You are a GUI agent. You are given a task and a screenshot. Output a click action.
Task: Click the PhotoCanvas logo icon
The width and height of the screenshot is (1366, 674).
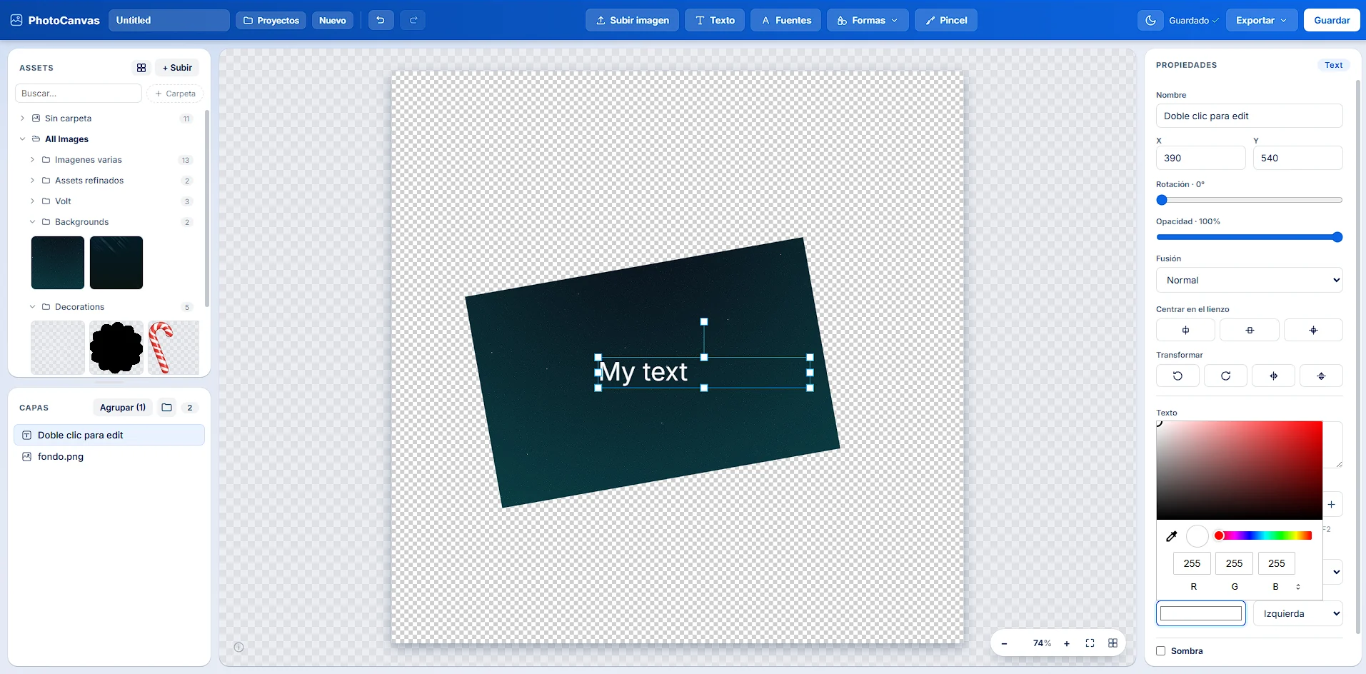(16, 20)
